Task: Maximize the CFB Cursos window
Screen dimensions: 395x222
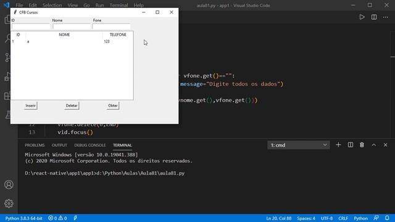Action: [x=157, y=12]
